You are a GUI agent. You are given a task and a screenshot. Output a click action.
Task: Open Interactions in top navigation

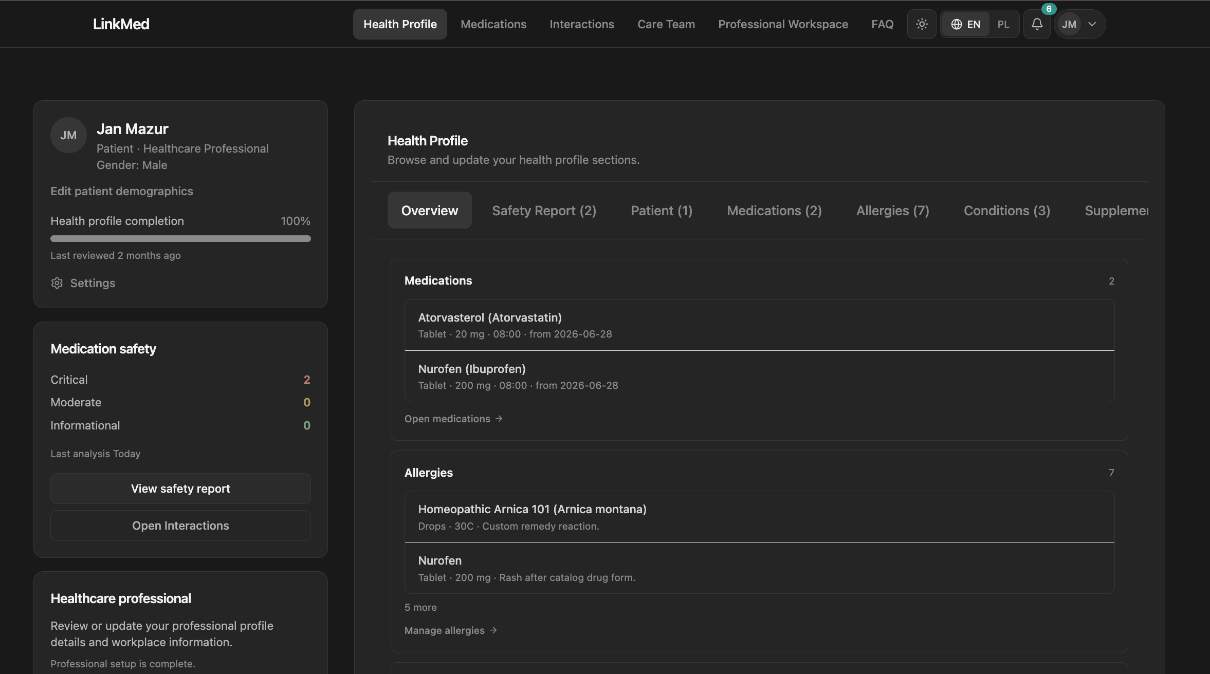pos(582,24)
